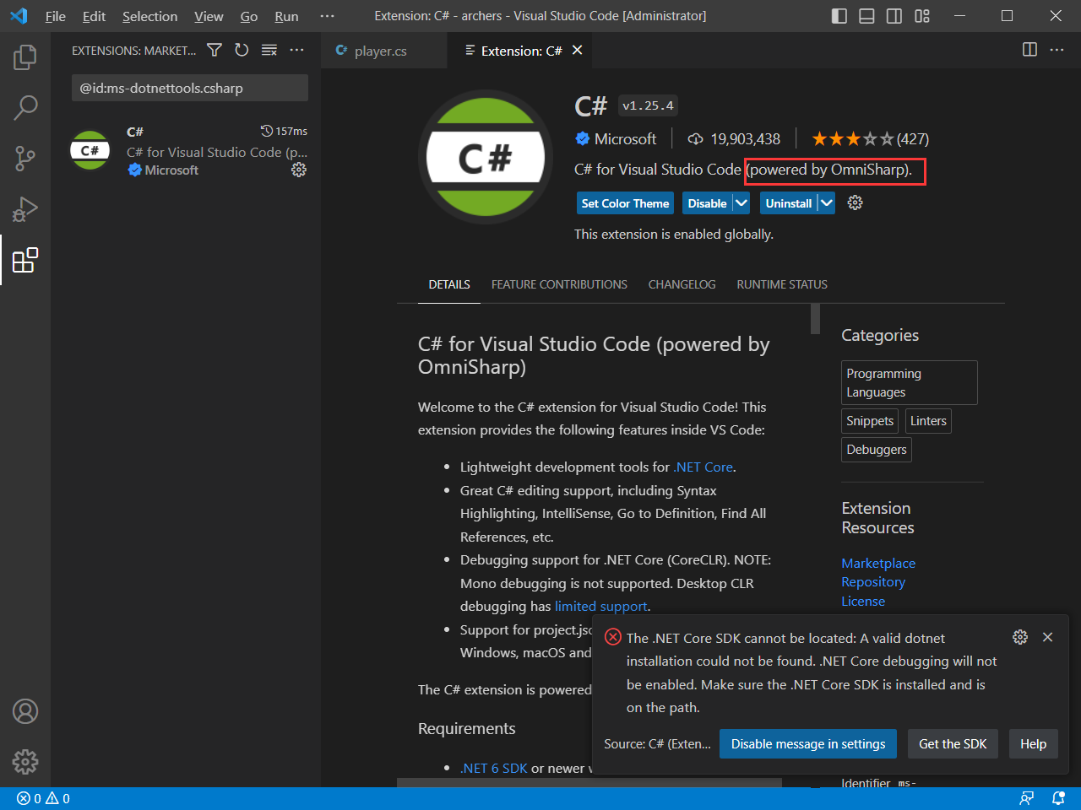The image size is (1081, 810).
Task: Open the Source Control view
Action: coord(25,158)
